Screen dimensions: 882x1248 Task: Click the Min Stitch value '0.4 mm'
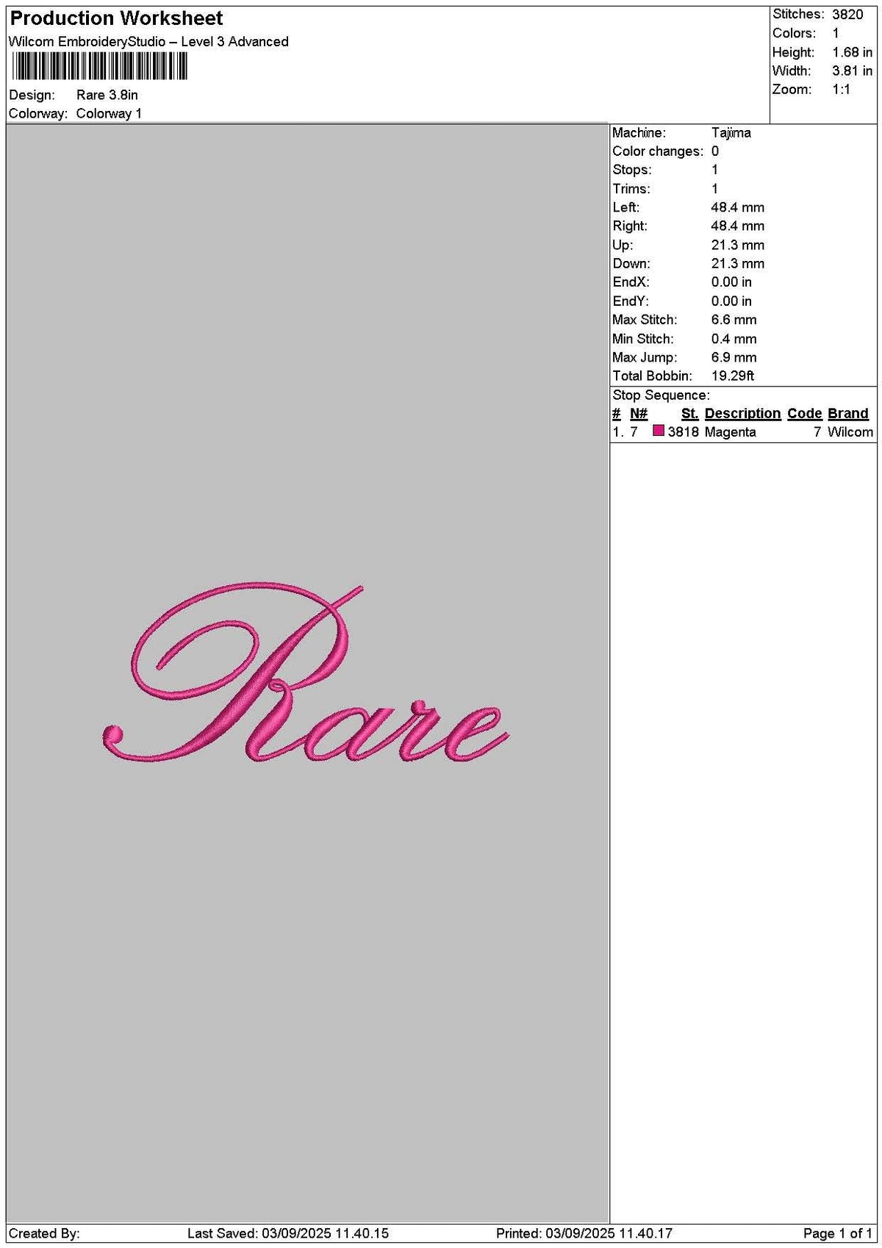(734, 339)
